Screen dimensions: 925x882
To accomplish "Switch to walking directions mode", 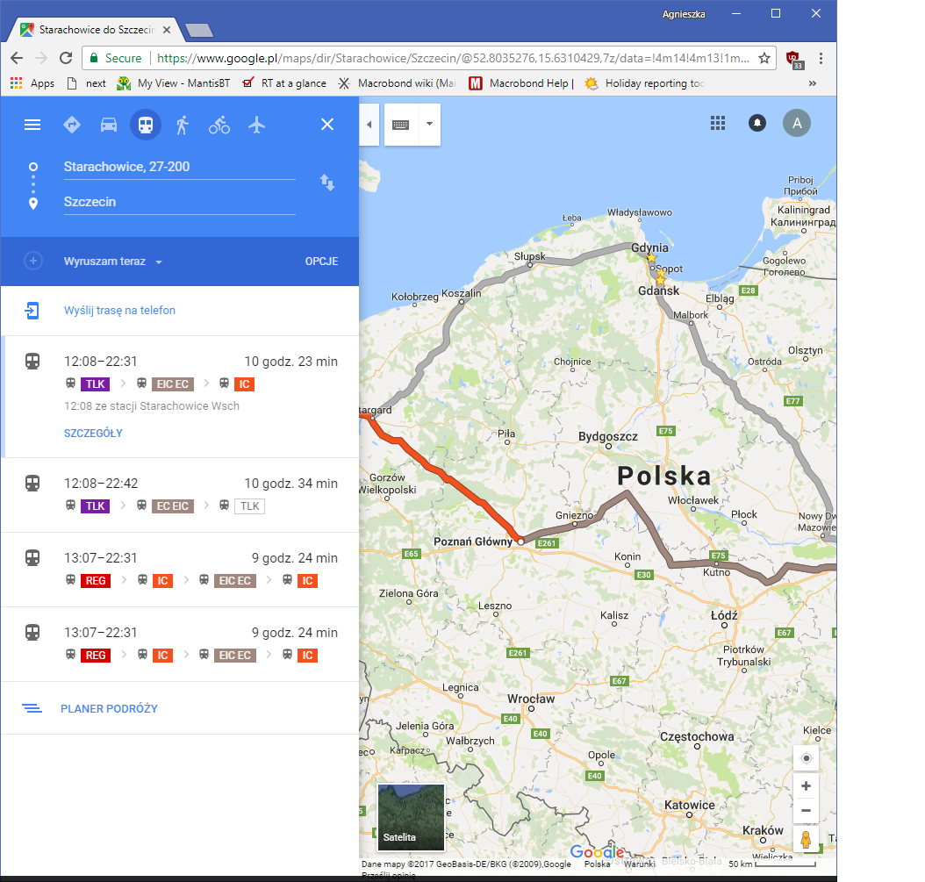I will 183,125.
